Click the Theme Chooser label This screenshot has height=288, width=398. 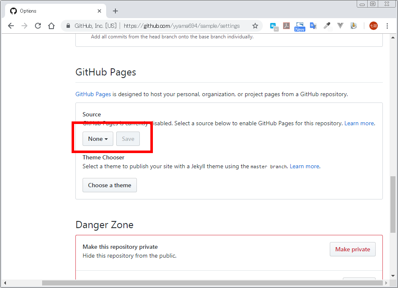(103, 157)
